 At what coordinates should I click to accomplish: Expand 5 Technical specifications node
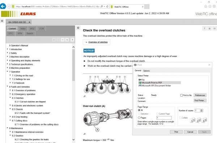(x=8, y=64)
